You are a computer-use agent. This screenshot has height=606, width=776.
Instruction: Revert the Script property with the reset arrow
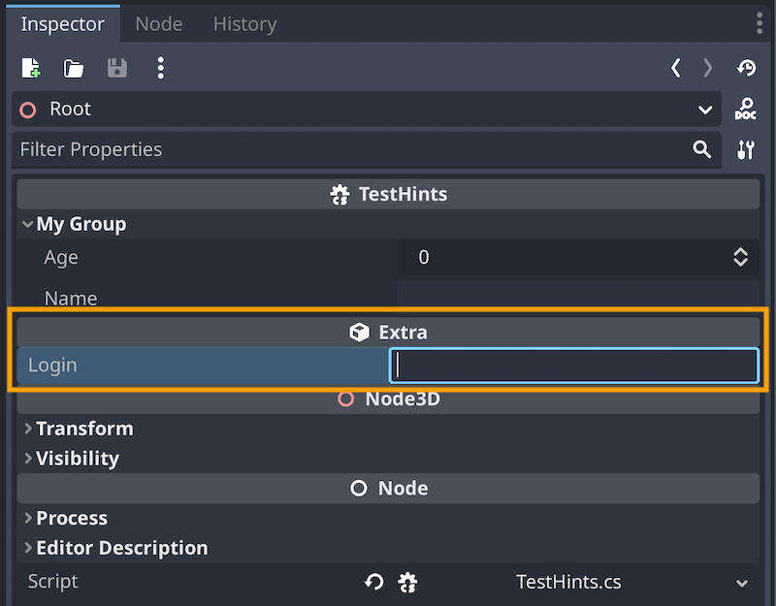pos(373,582)
